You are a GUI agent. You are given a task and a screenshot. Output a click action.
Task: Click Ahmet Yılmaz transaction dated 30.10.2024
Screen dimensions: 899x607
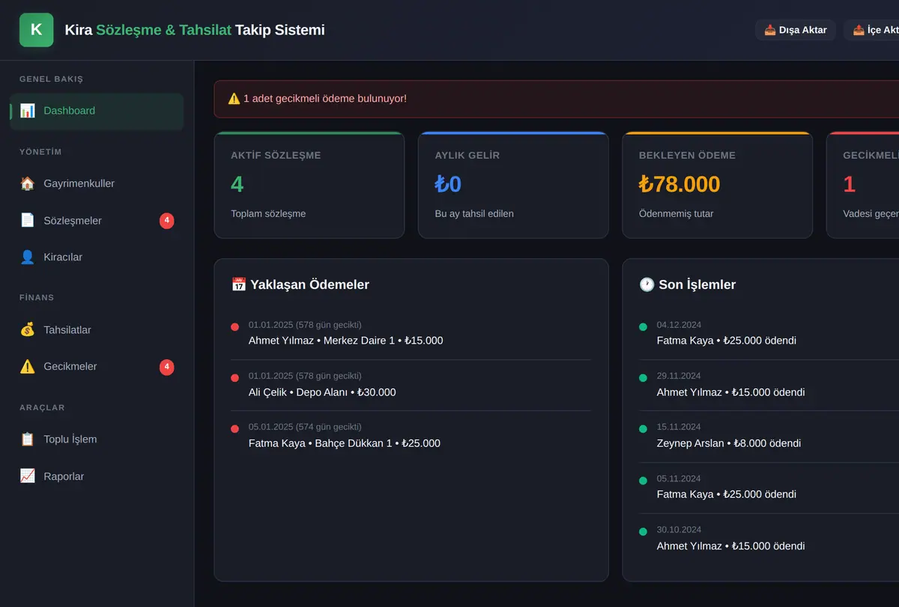point(769,539)
